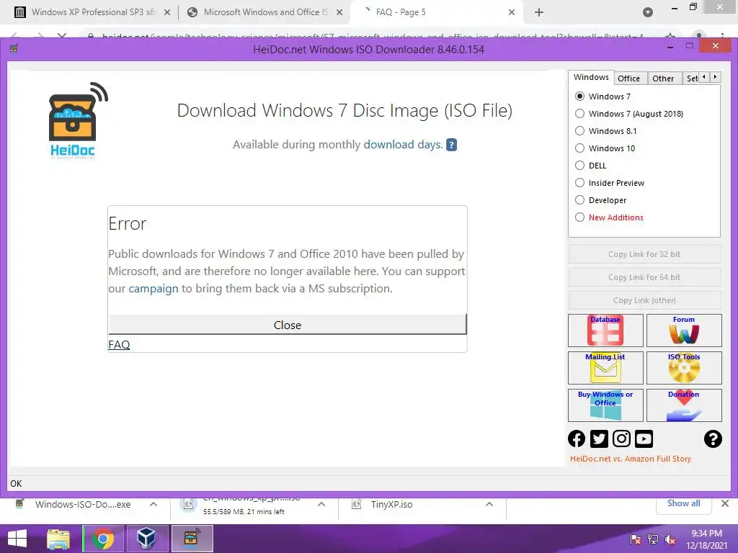Viewport: 738px width, 553px height.
Task: Open the FAQ link below Close
Action: click(x=119, y=345)
